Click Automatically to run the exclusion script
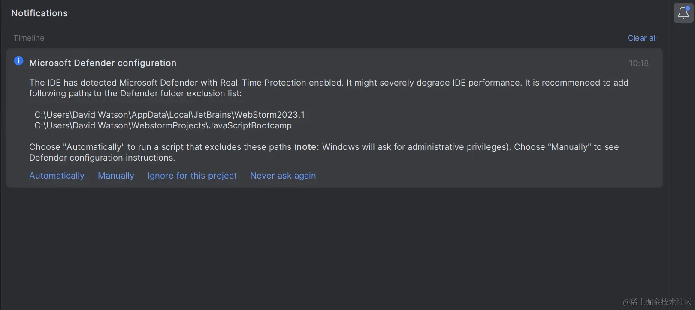The width and height of the screenshot is (695, 310). pos(56,176)
